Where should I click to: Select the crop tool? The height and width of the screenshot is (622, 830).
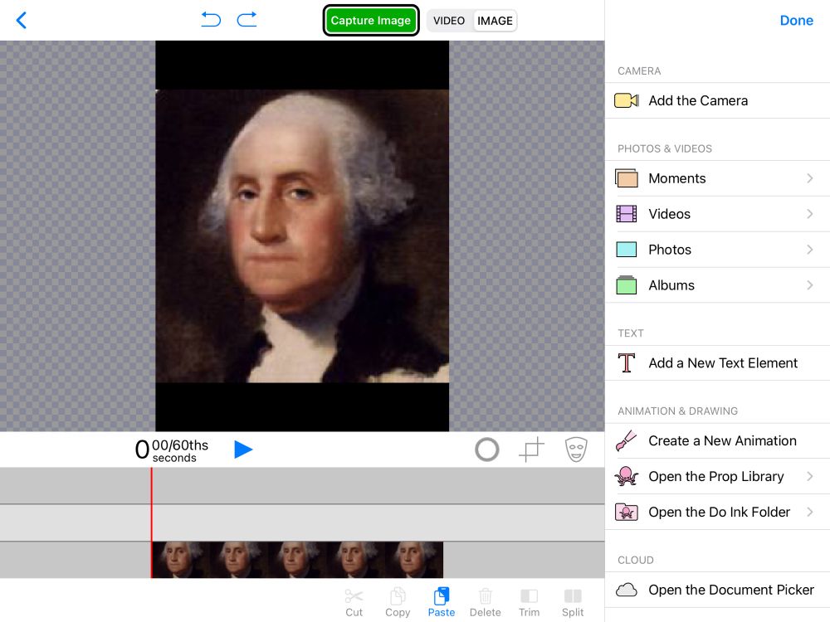click(x=531, y=449)
